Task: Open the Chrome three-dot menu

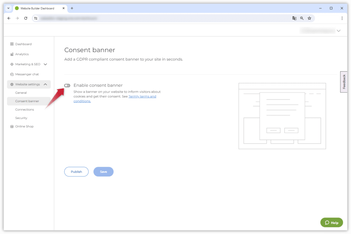Action: pyautogui.click(x=342, y=18)
